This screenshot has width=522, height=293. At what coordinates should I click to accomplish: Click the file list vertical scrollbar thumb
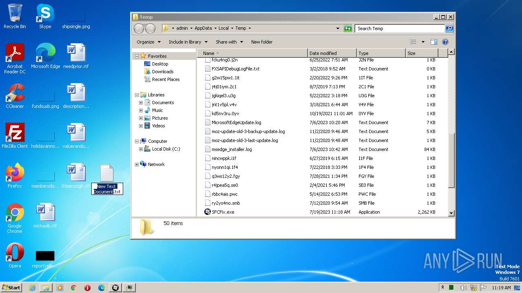click(x=451, y=161)
